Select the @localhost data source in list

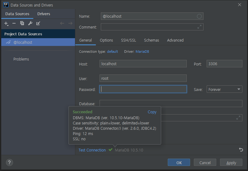pos(38,42)
